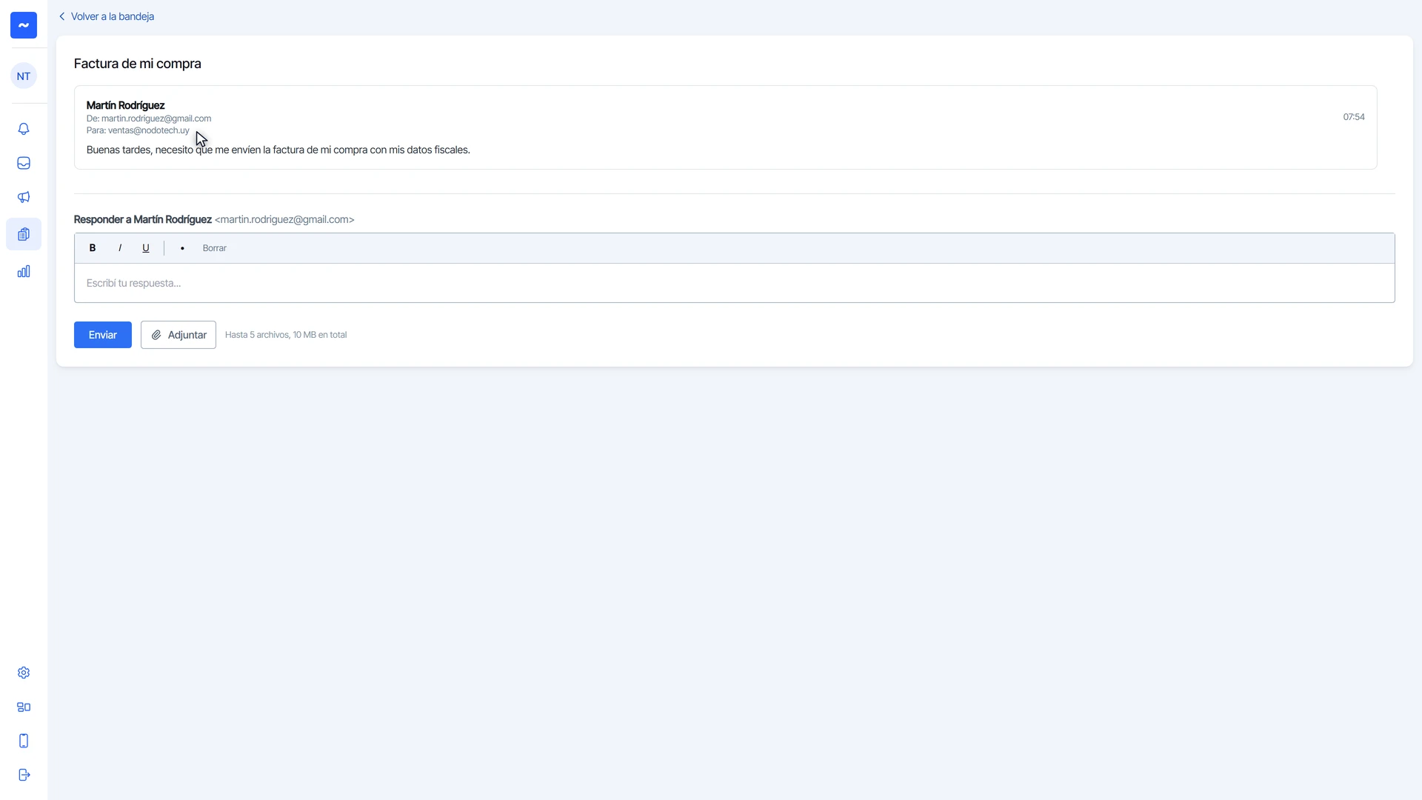1422x800 pixels.
Task: Open the megaphone campaigns icon
Action: 24,197
